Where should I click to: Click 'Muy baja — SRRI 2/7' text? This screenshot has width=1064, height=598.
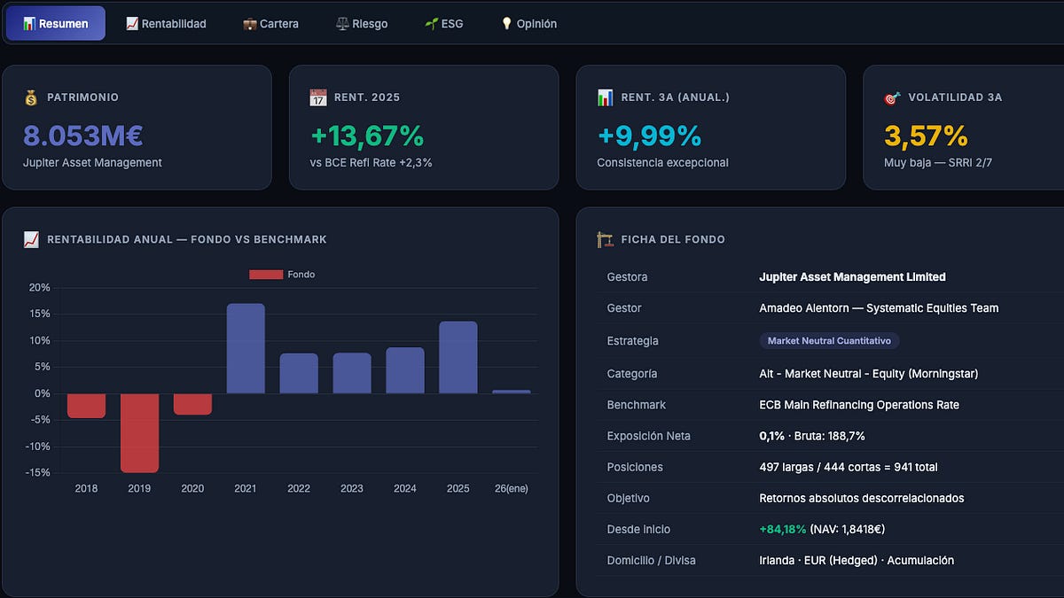(x=940, y=163)
